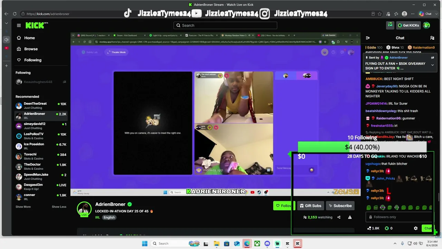Screen dimensions: 442x249
Task: Expand recommended list with Show More
Action: [x=23, y=207]
